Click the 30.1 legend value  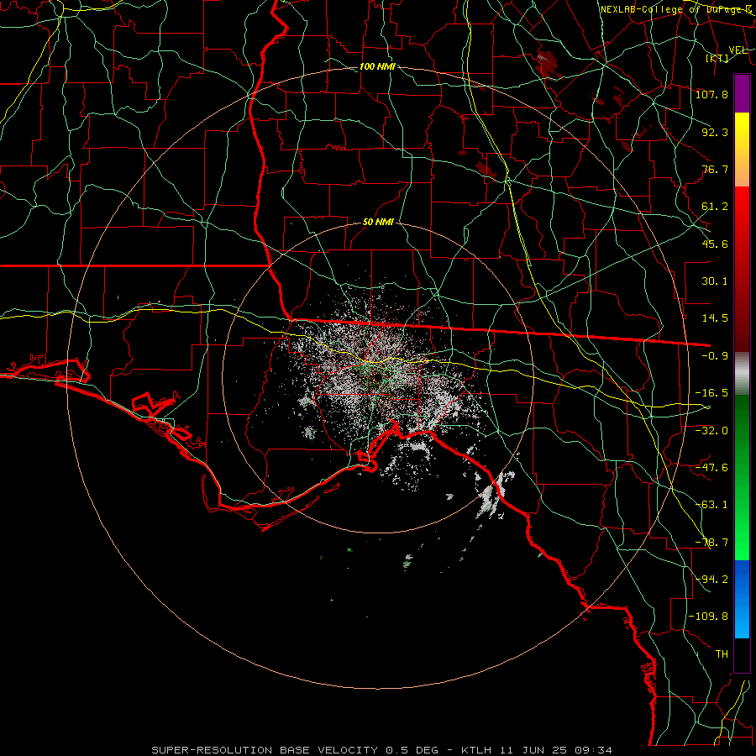[715, 281]
